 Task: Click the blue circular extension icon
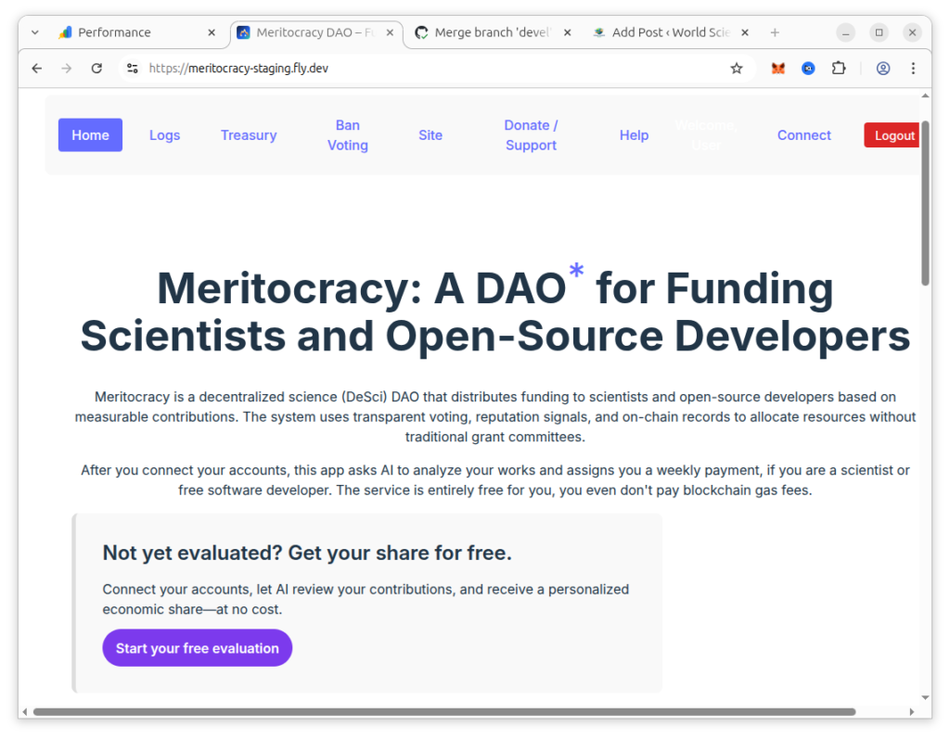pyautogui.click(x=808, y=69)
